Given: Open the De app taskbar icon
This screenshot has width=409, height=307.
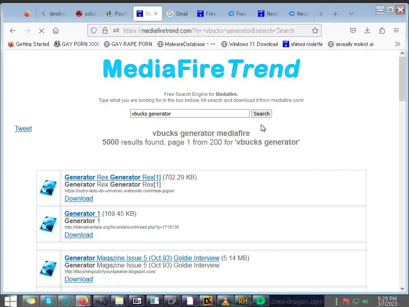Looking at the screenshot, I should pos(208,301).
